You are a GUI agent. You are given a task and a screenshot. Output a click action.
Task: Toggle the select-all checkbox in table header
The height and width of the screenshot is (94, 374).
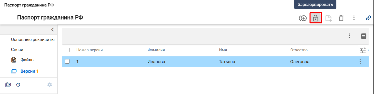click(x=67, y=50)
